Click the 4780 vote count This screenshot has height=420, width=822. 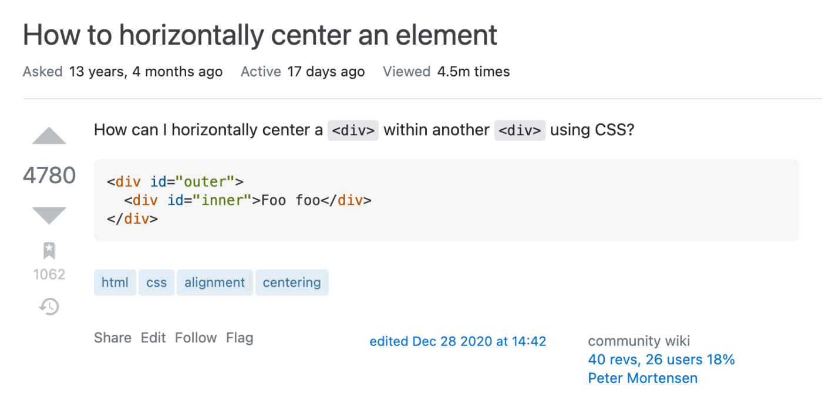coord(49,176)
